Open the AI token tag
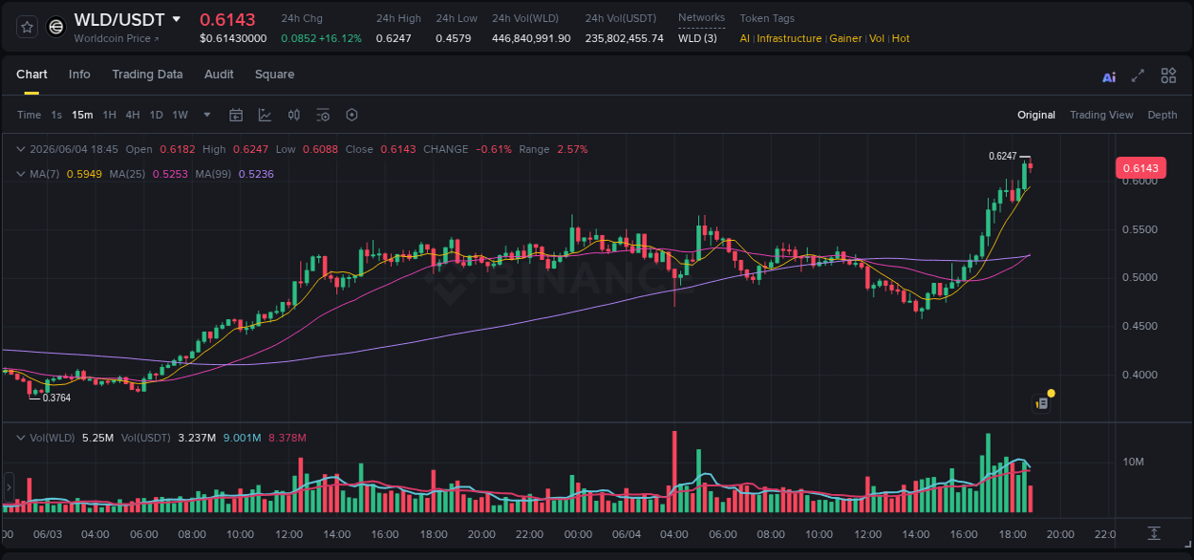 pos(745,38)
